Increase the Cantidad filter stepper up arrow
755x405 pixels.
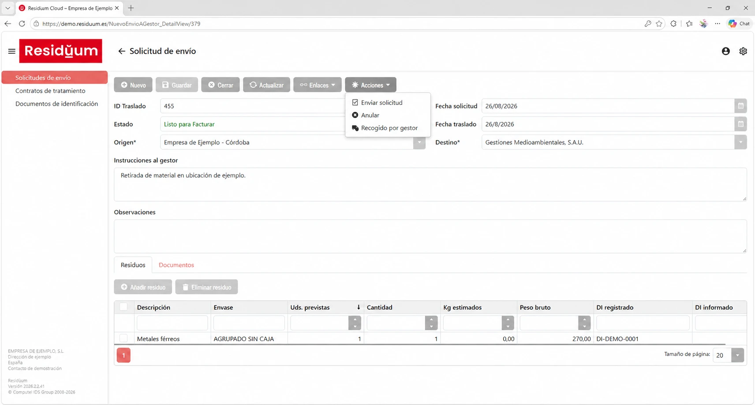pyautogui.click(x=431, y=320)
